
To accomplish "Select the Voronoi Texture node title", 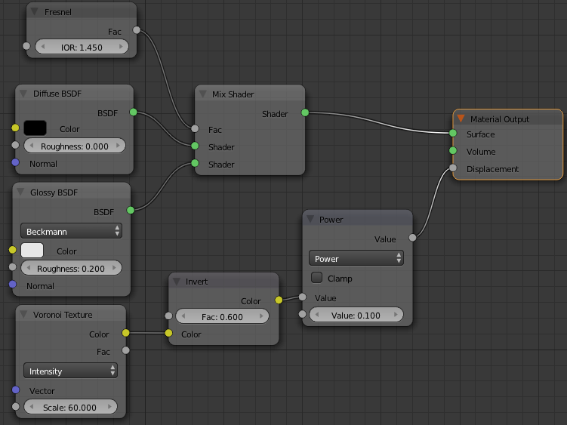I will [63, 315].
